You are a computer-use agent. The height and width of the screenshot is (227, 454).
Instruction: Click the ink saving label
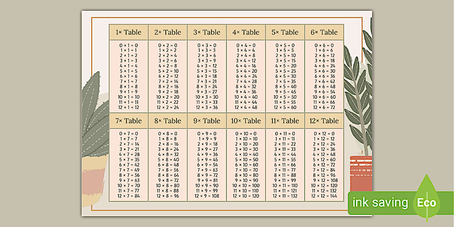[380, 203]
